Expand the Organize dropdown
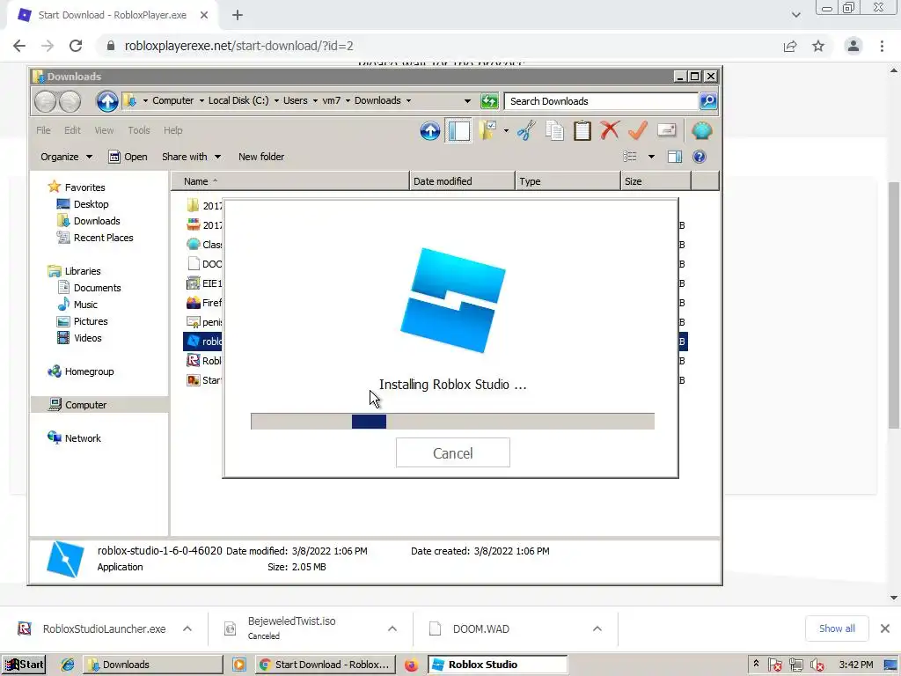Screen dimensions: 901x676 [66, 157]
